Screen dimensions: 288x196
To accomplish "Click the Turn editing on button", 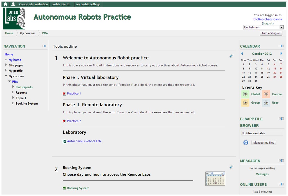I will pyautogui.click(x=271, y=33).
